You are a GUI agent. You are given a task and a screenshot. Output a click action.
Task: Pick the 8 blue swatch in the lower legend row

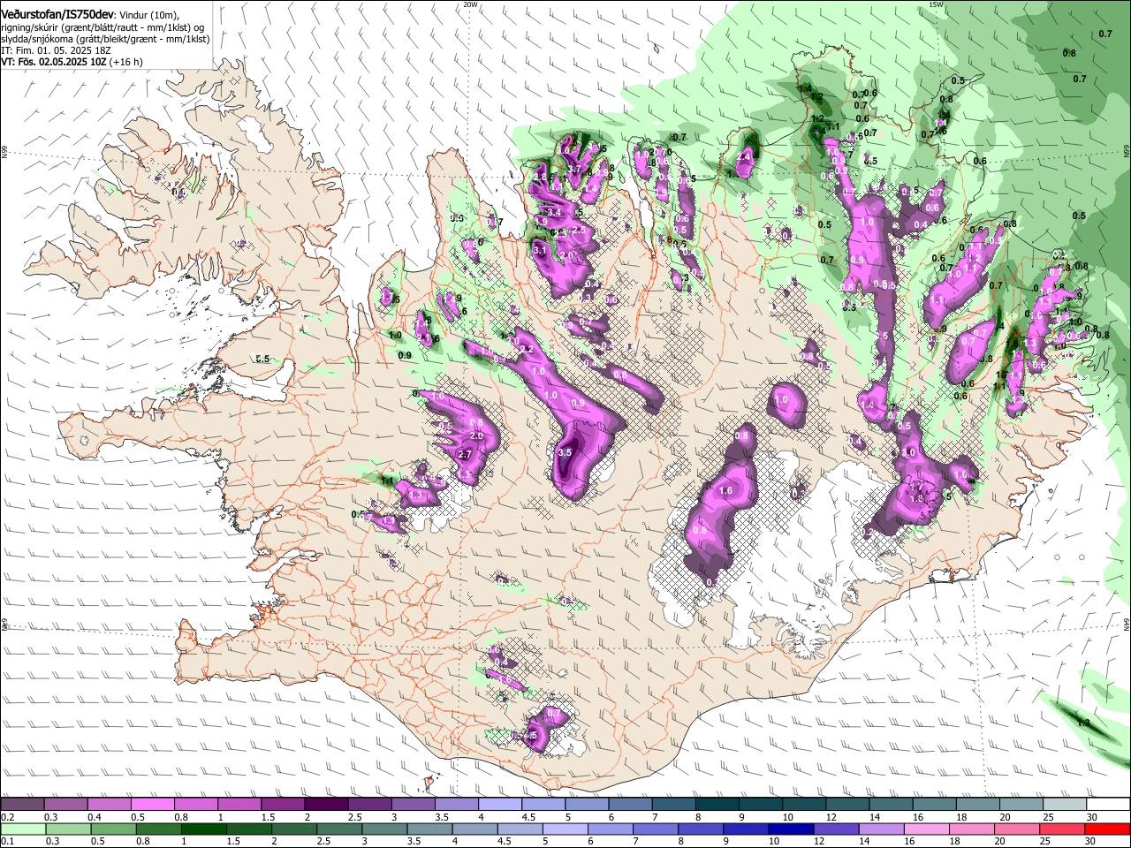[700, 829]
